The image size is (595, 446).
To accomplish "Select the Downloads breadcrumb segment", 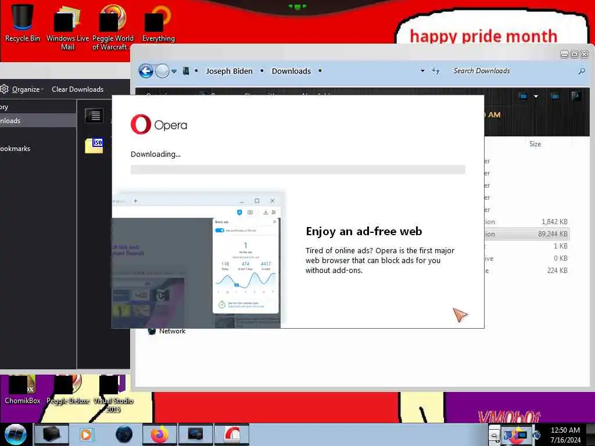I will click(x=291, y=71).
